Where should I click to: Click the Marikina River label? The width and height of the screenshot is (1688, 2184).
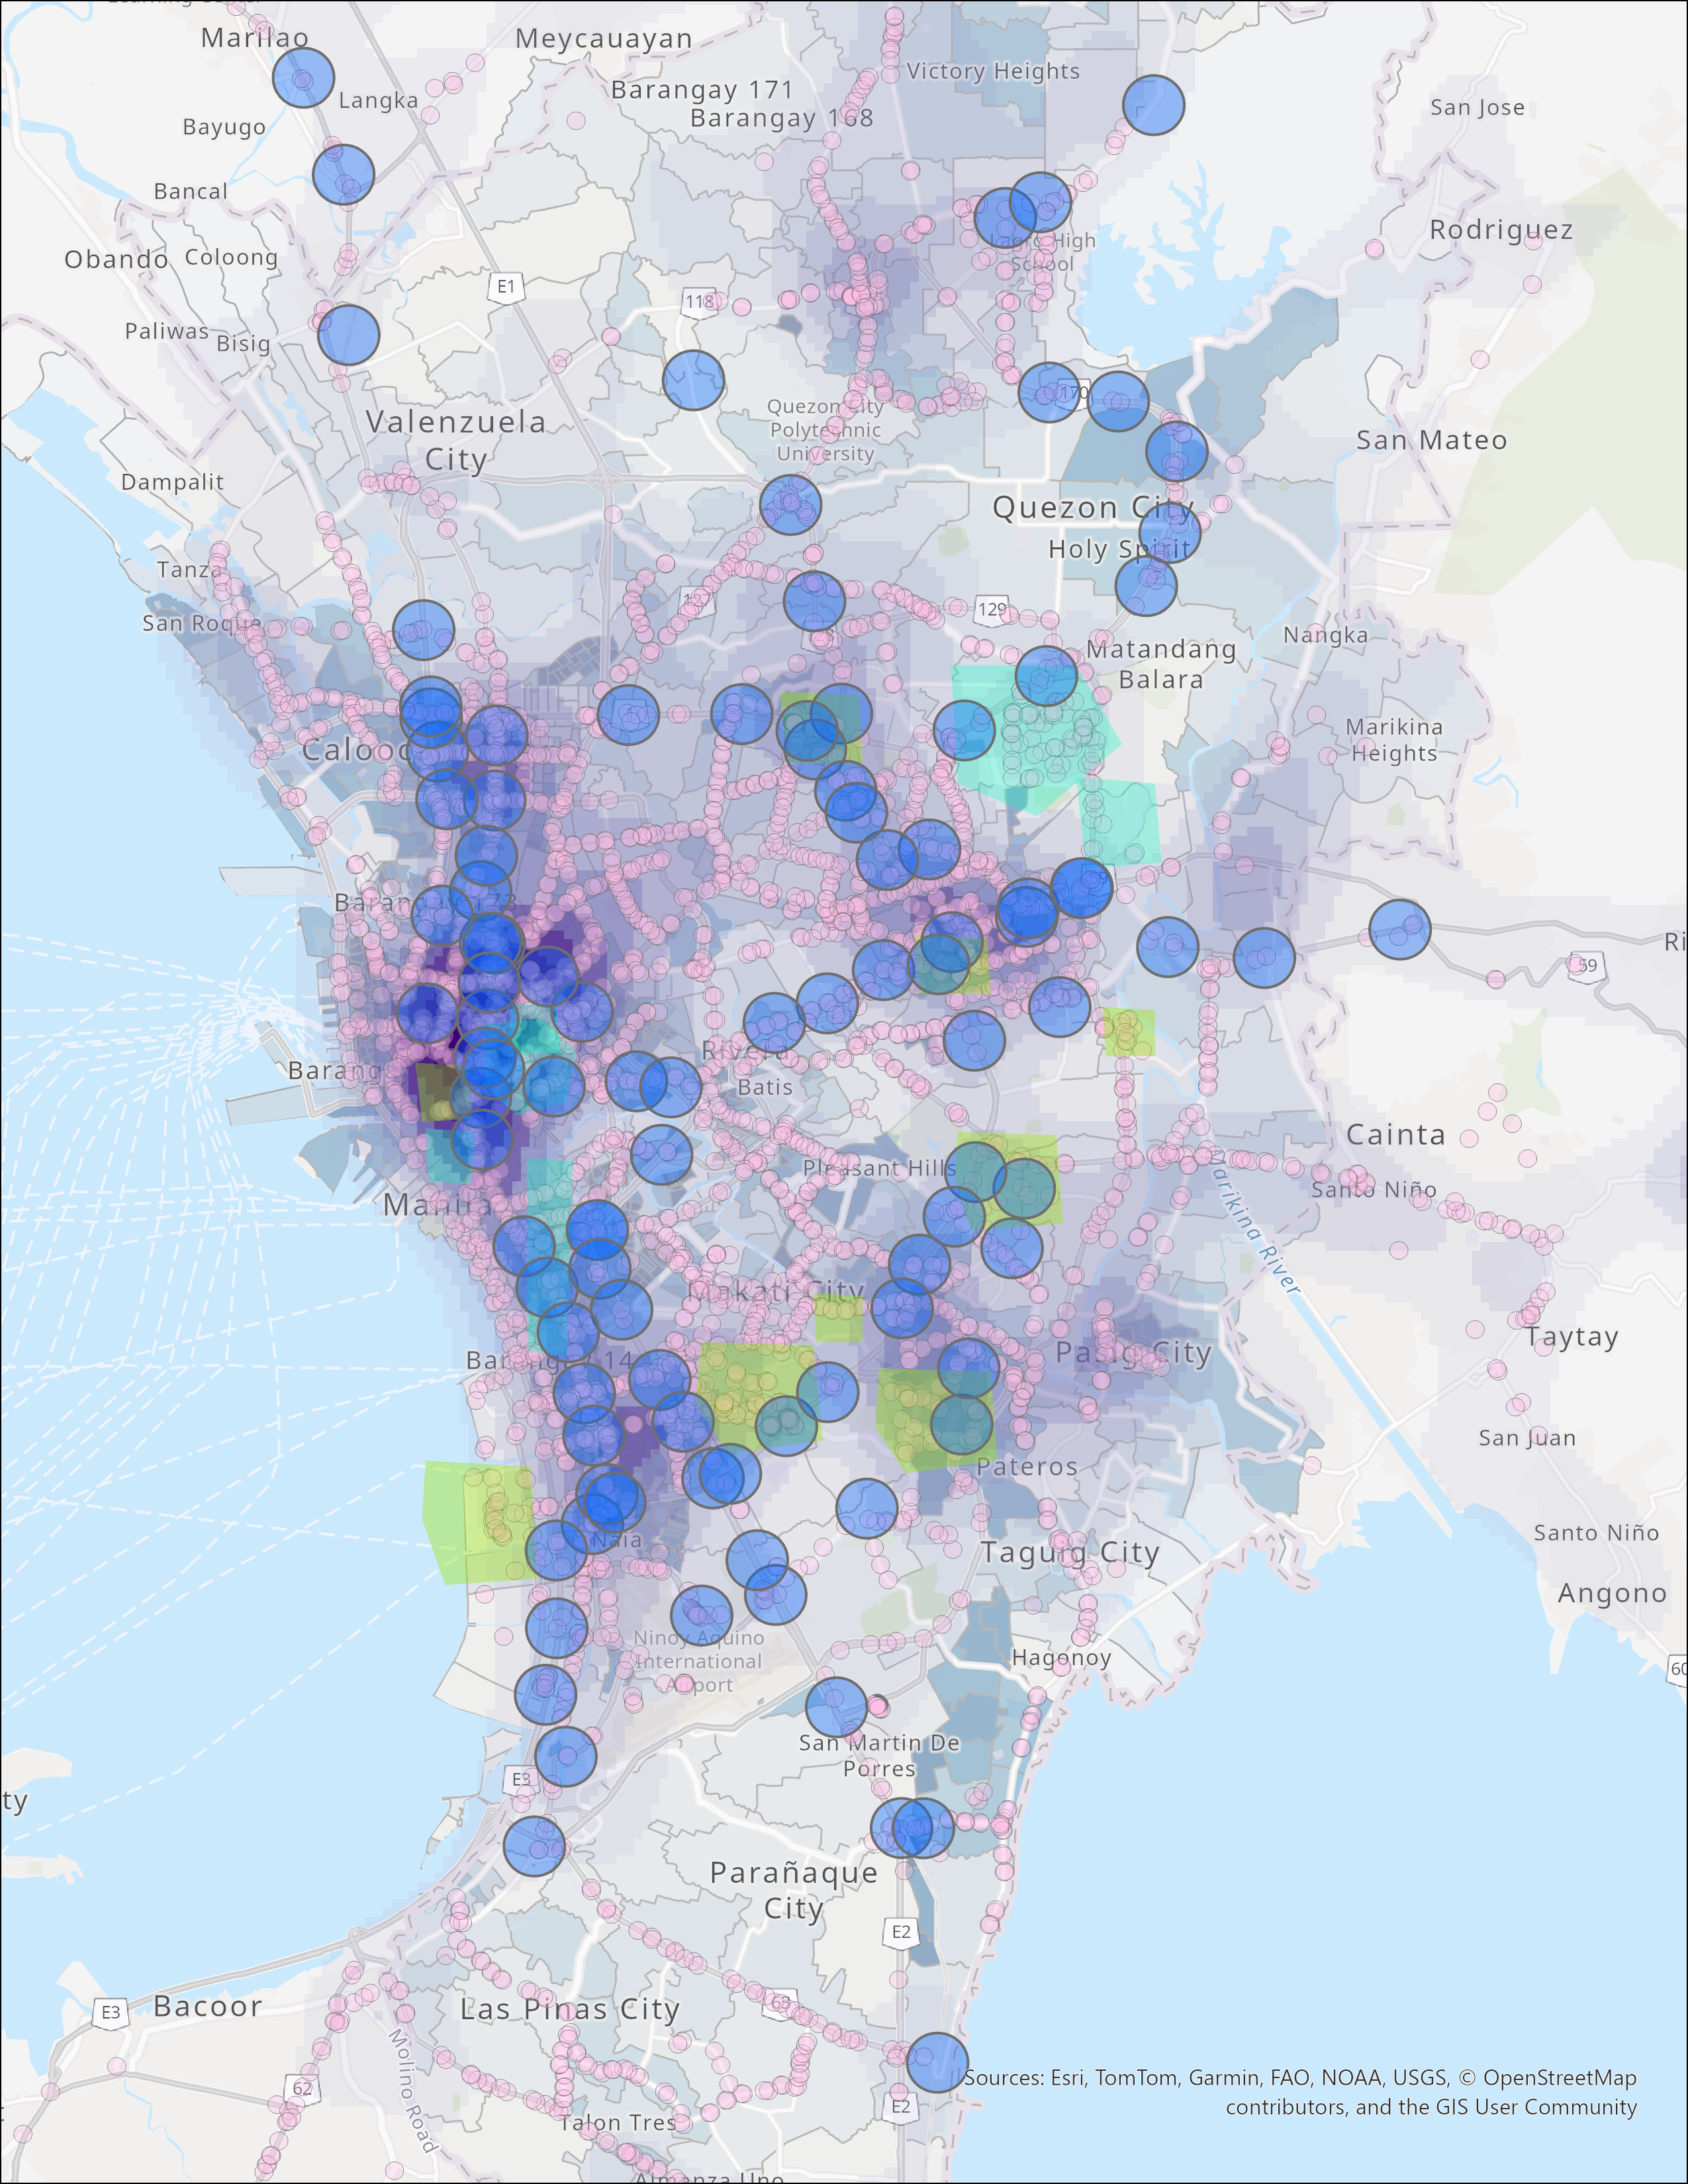tap(1255, 1223)
